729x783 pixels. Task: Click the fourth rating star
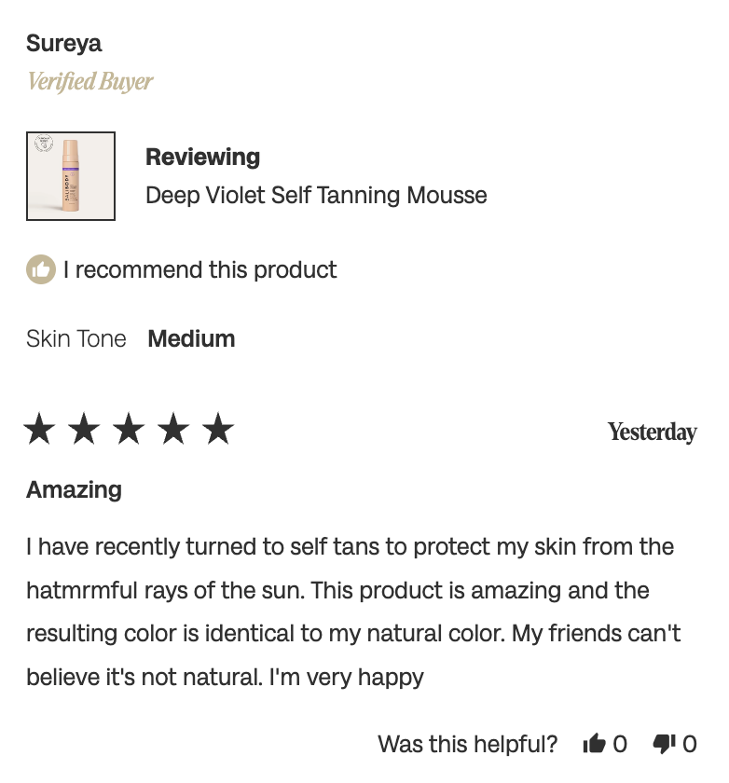tap(173, 429)
